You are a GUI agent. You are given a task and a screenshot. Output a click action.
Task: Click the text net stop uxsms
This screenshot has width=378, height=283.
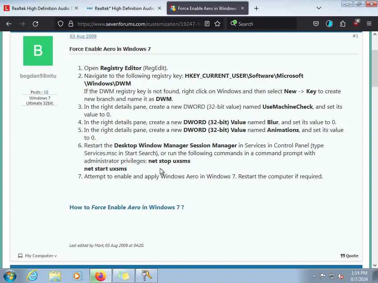pos(169,161)
